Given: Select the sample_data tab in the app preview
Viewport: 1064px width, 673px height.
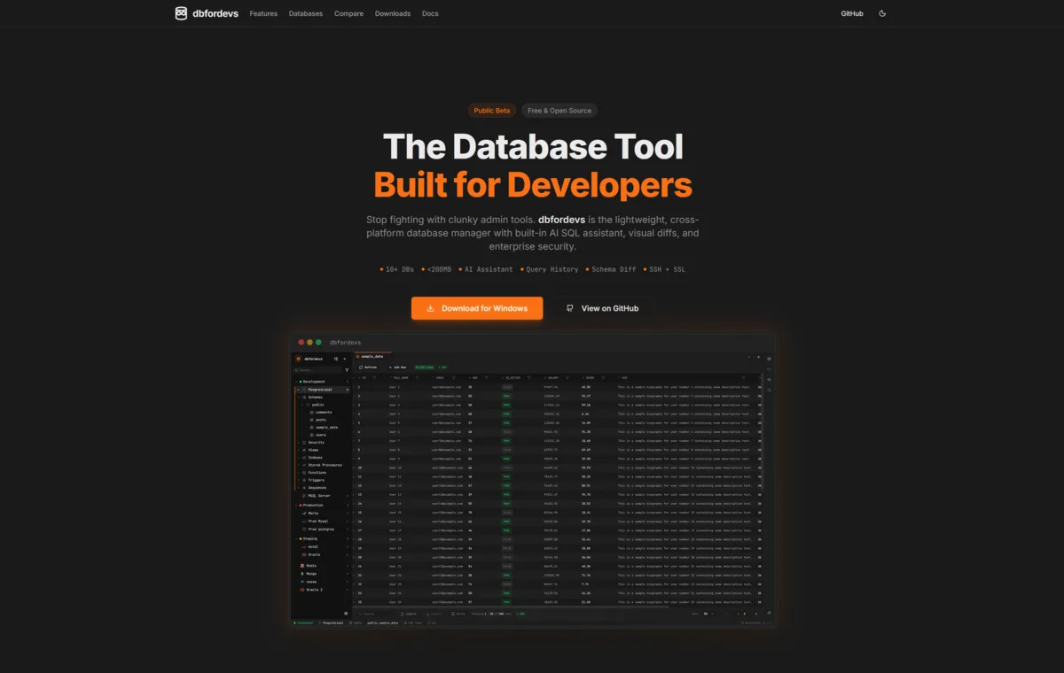Looking at the screenshot, I should pos(372,357).
